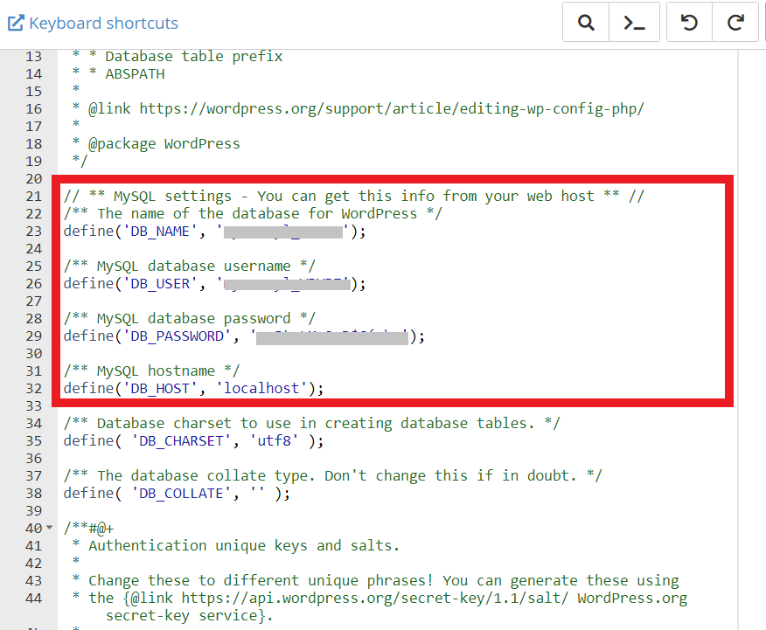Click the 'MySQL database password' comment
Screen dimensions: 766x630
[x=190, y=319]
